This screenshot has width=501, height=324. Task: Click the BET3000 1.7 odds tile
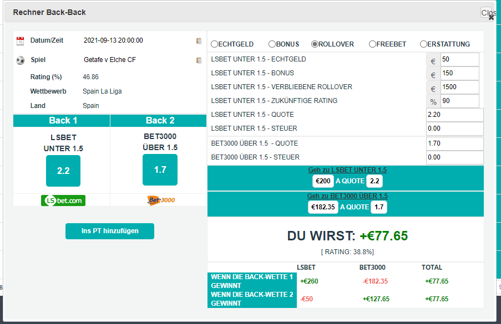coord(160,169)
